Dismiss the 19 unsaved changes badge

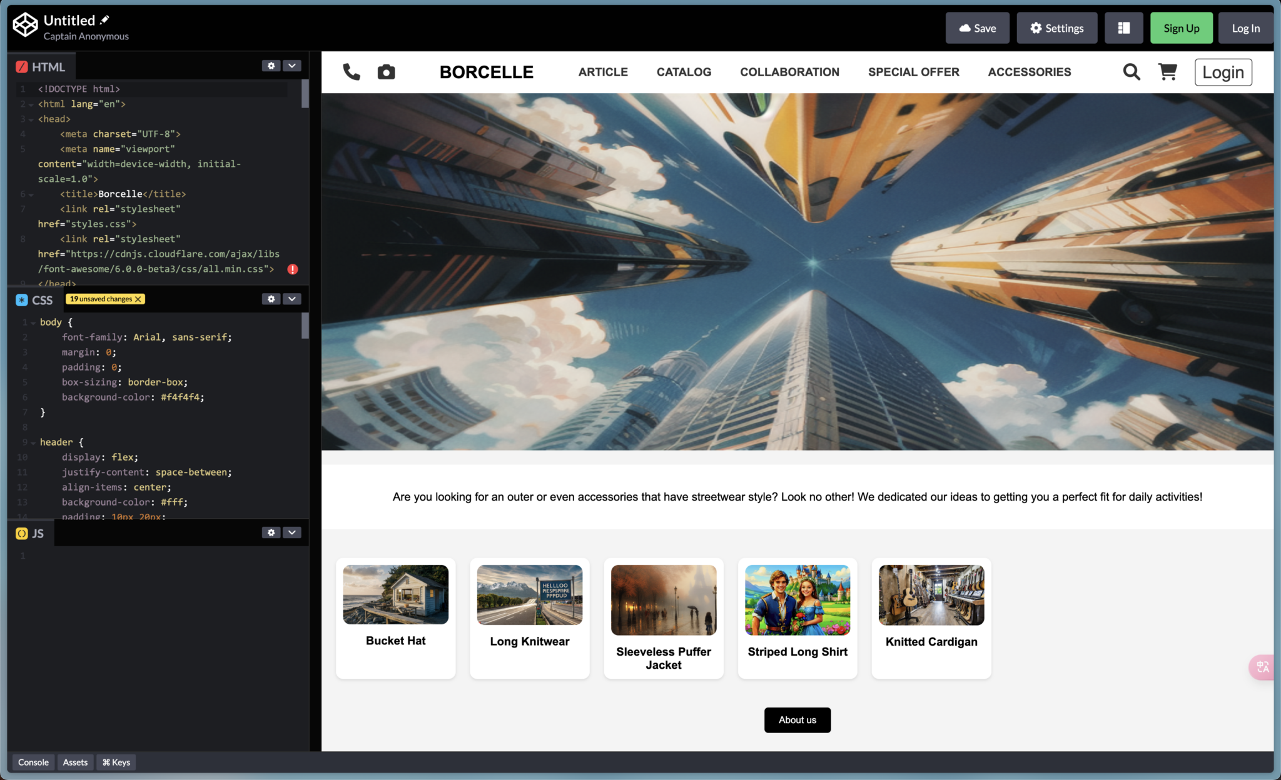point(138,299)
